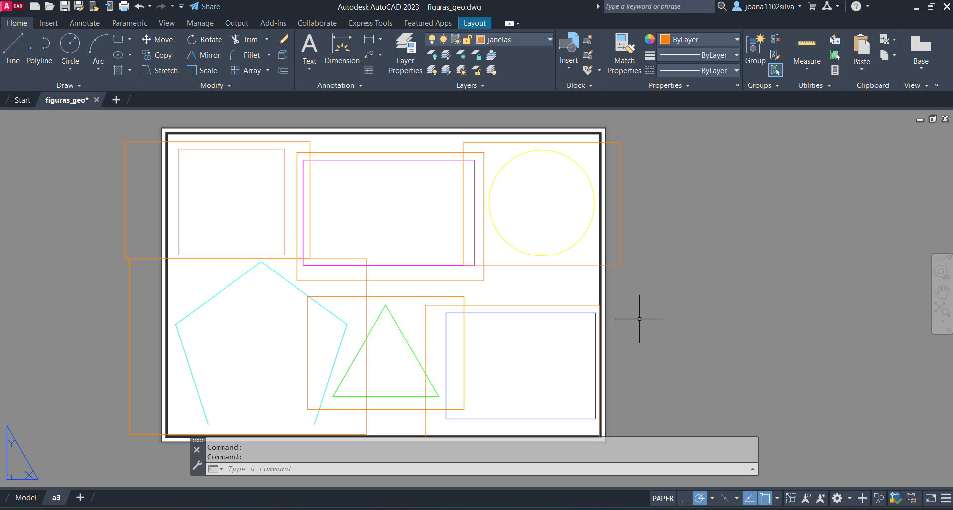Open the Annotate ribbon tab

coord(84,23)
